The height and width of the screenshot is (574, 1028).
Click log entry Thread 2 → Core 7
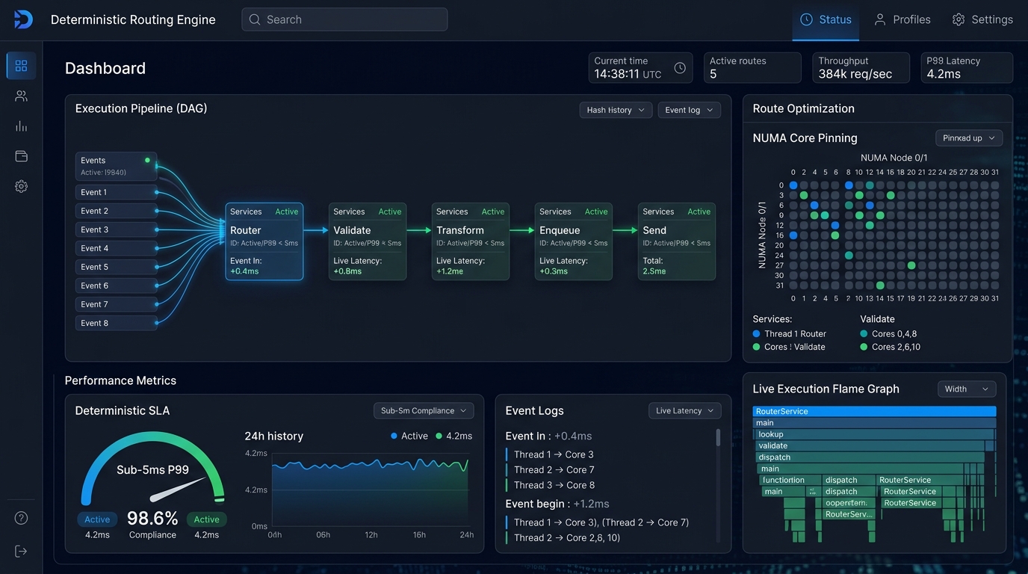[x=554, y=469]
